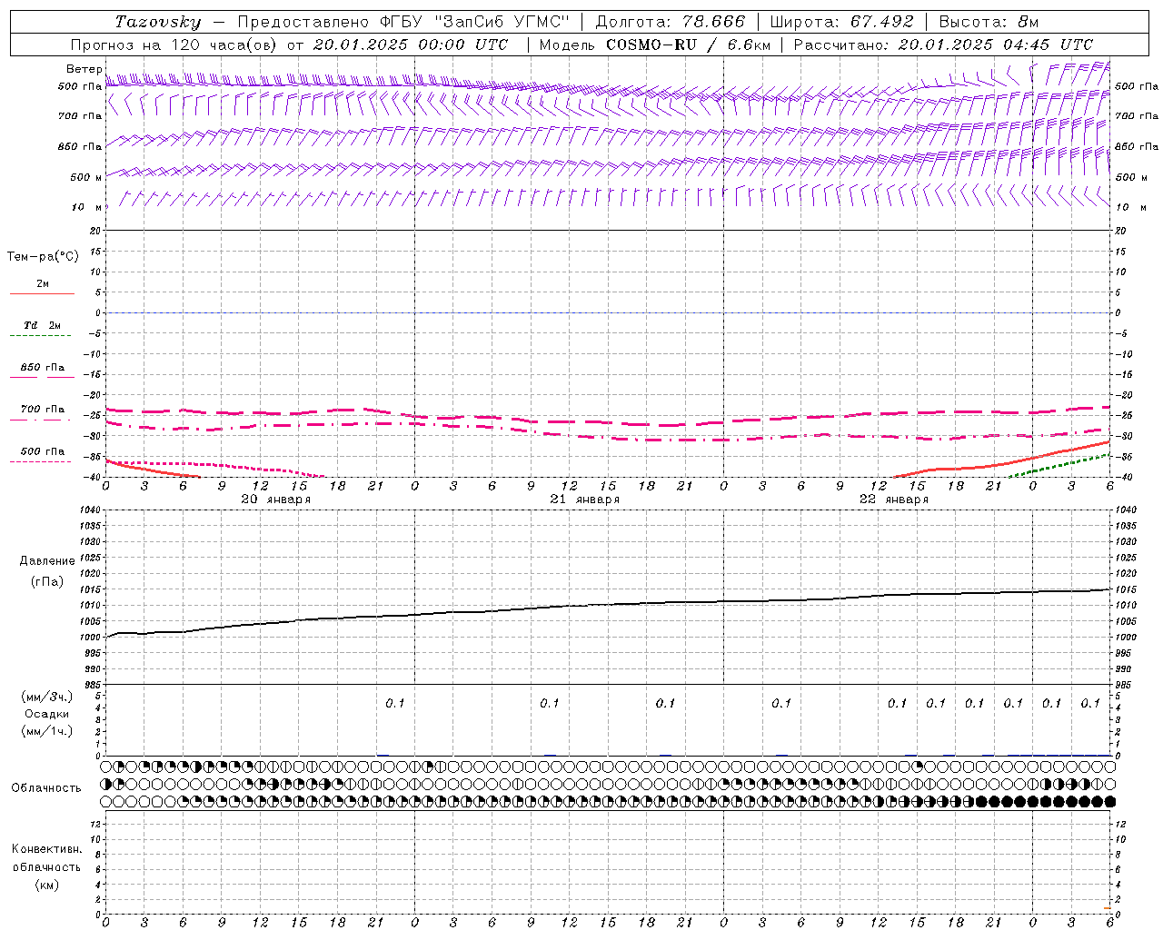The image size is (1163, 930).
Task: Click "Рассчитано: 20.01.2025 04:45 UTC" text
Action: tap(943, 45)
